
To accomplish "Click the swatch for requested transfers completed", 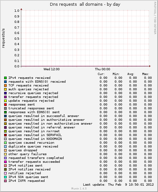I will (x=5, y=158).
